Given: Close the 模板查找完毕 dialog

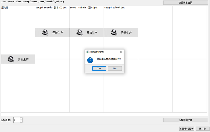Looking at the screenshot, I should tap(121, 52).
